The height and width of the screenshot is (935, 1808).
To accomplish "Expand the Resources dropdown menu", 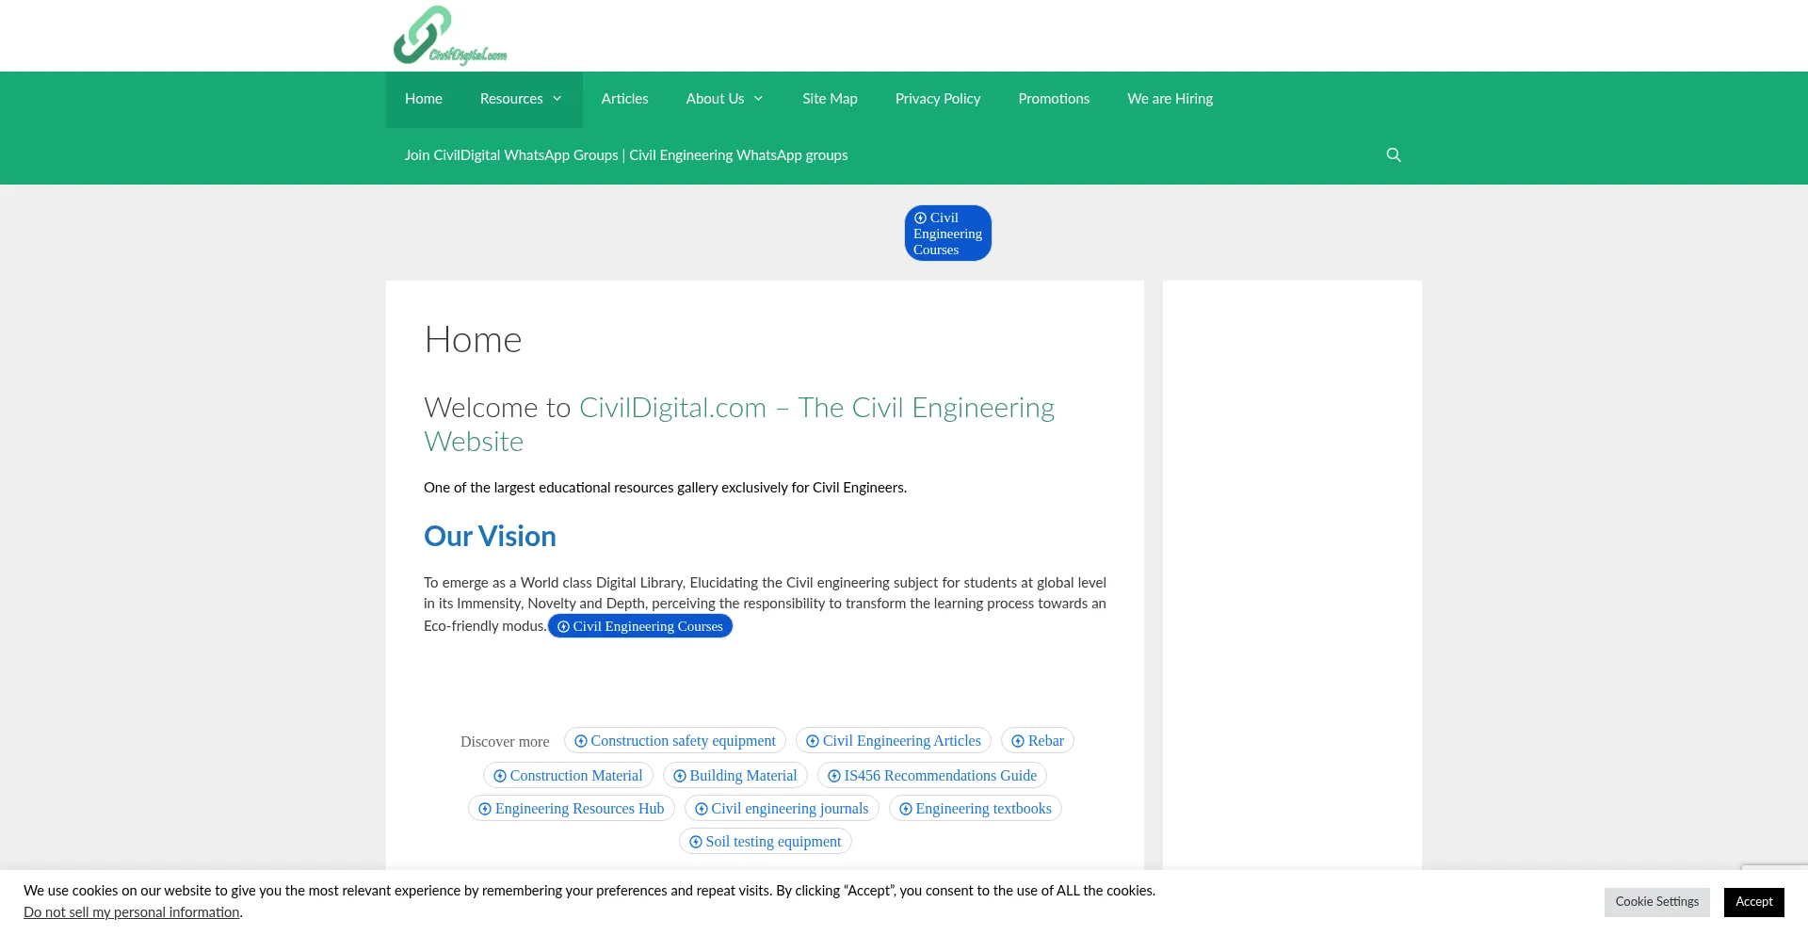I will pyautogui.click(x=521, y=99).
